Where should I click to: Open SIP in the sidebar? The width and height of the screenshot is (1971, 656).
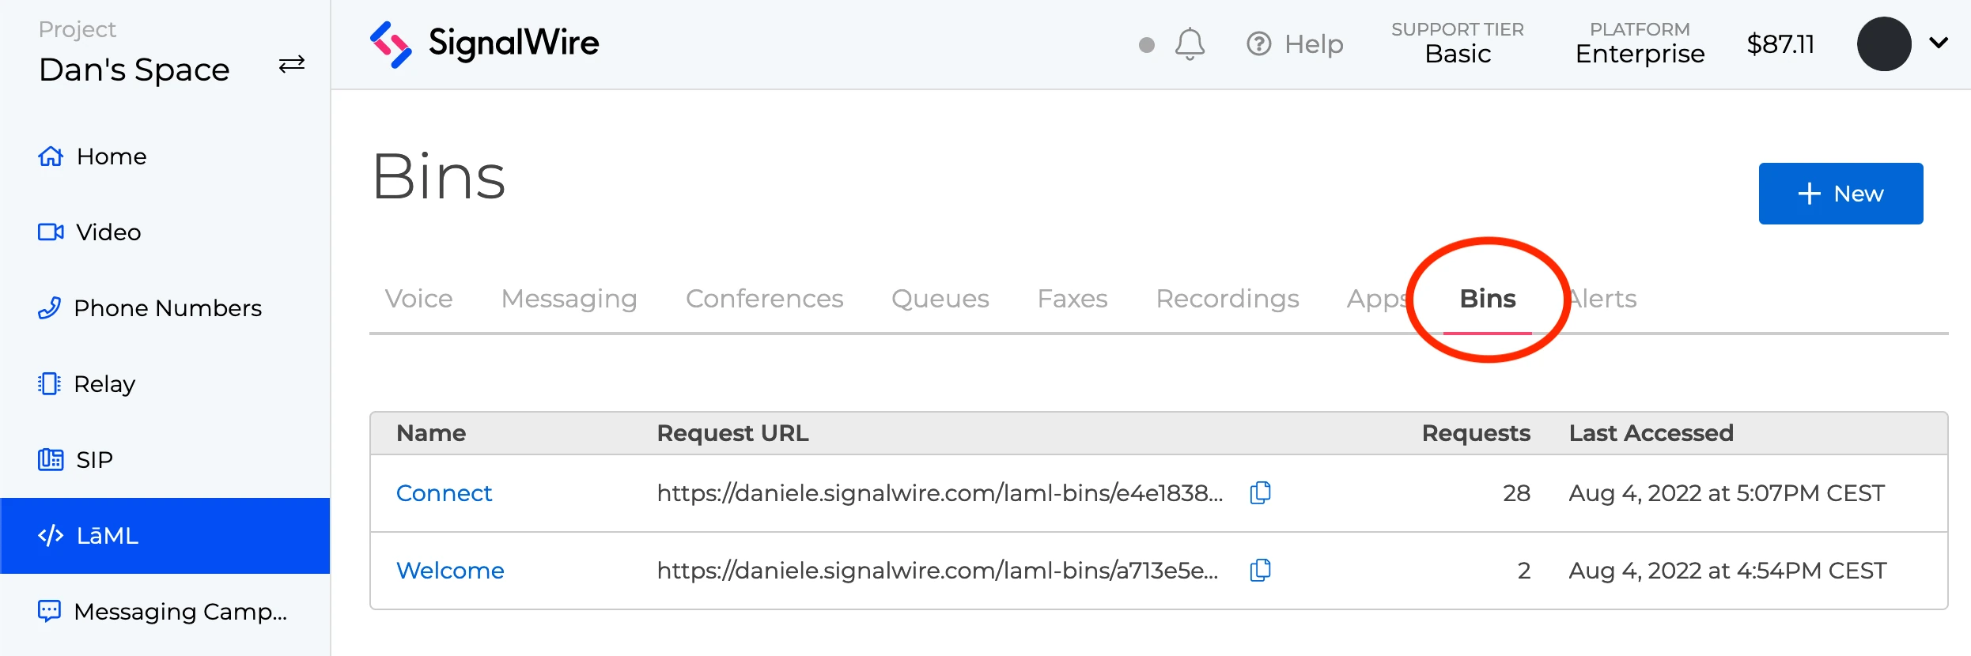tap(165, 460)
